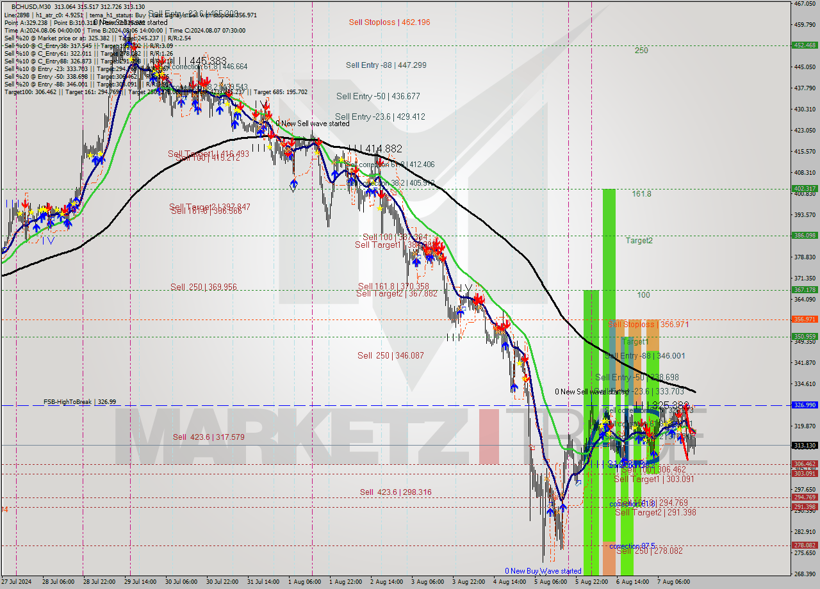Select the 350.959 green price tag

805,337
